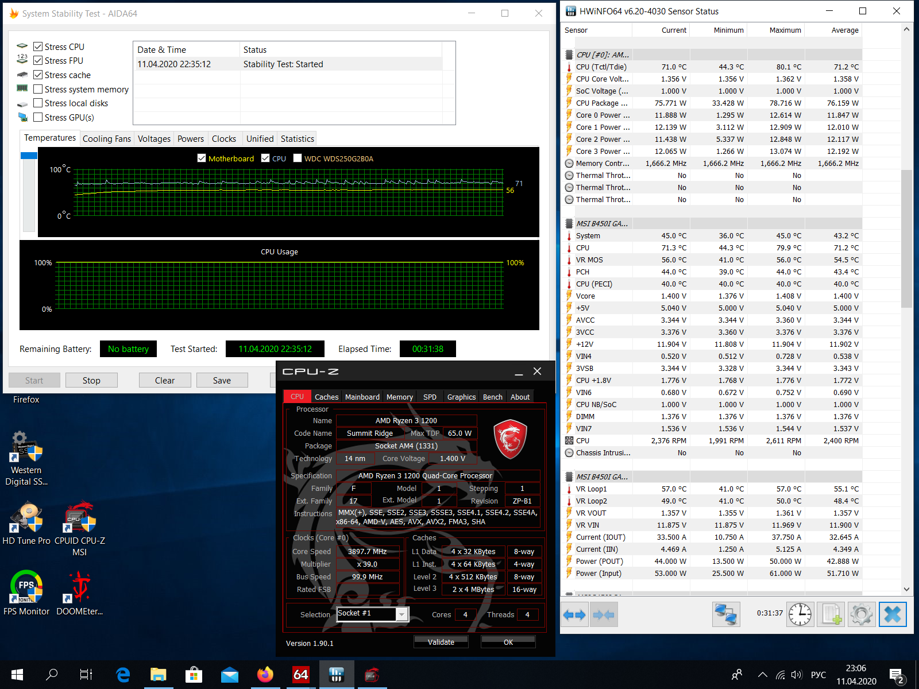Close sensors with the blue X icon
Screen dimensions: 919x689
[893, 615]
